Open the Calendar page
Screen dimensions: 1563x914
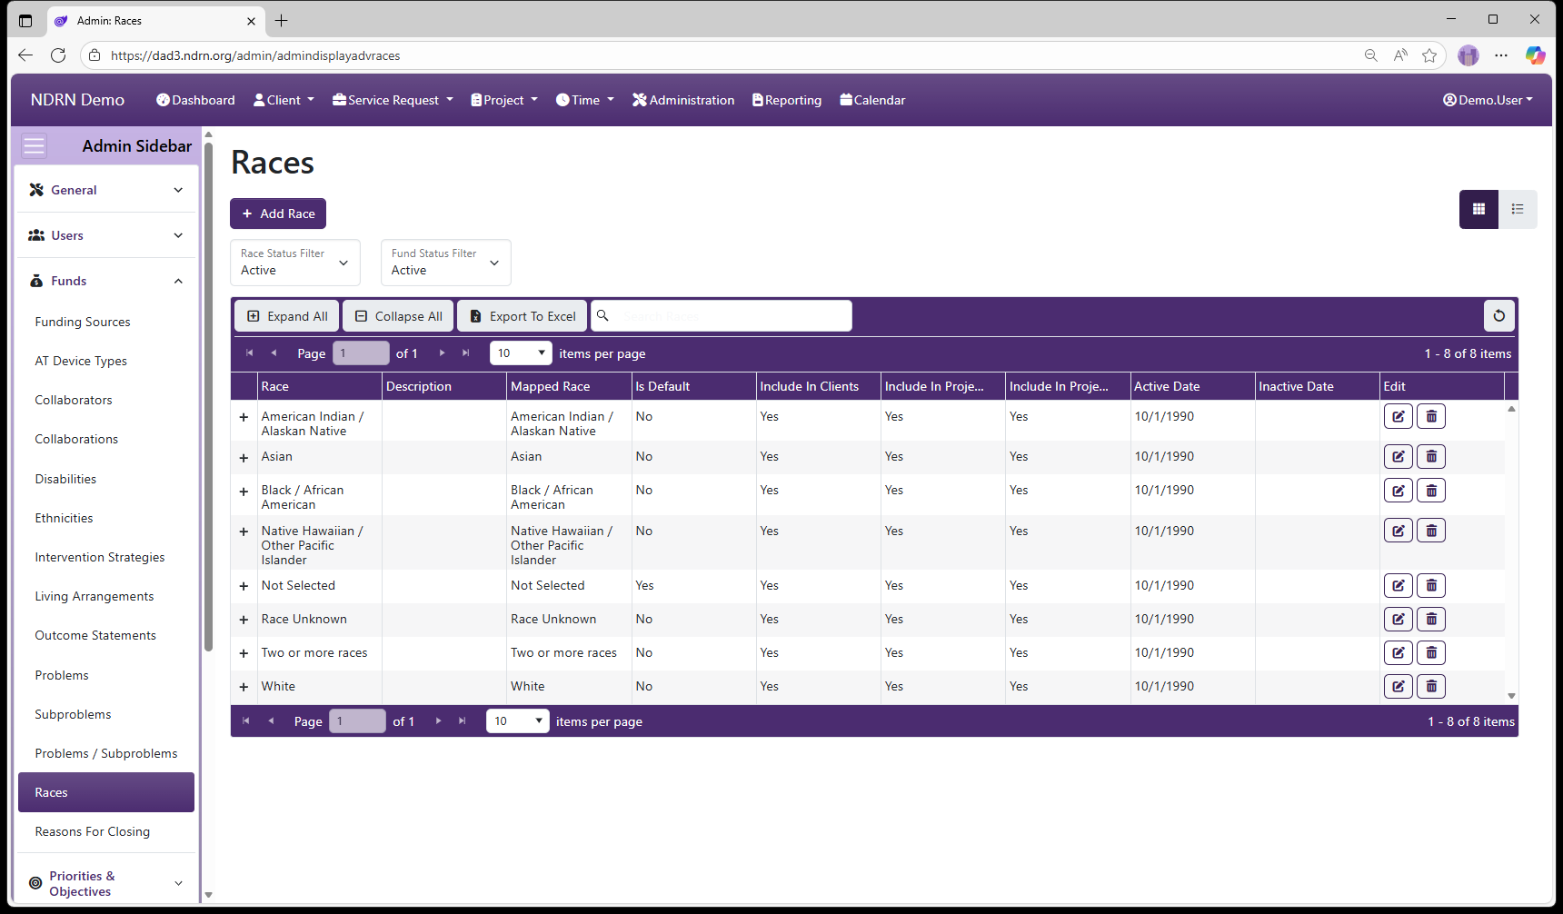872,100
